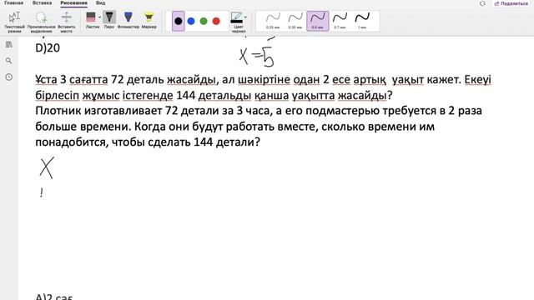The width and height of the screenshot is (534, 300).
Task: Select the Маркер highlighter tool
Action: click(149, 20)
